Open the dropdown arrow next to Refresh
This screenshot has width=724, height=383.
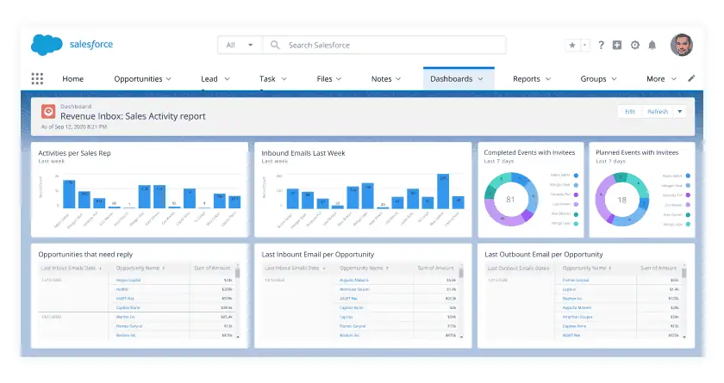680,112
